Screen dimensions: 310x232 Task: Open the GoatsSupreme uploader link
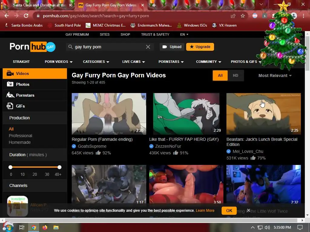click(92, 146)
